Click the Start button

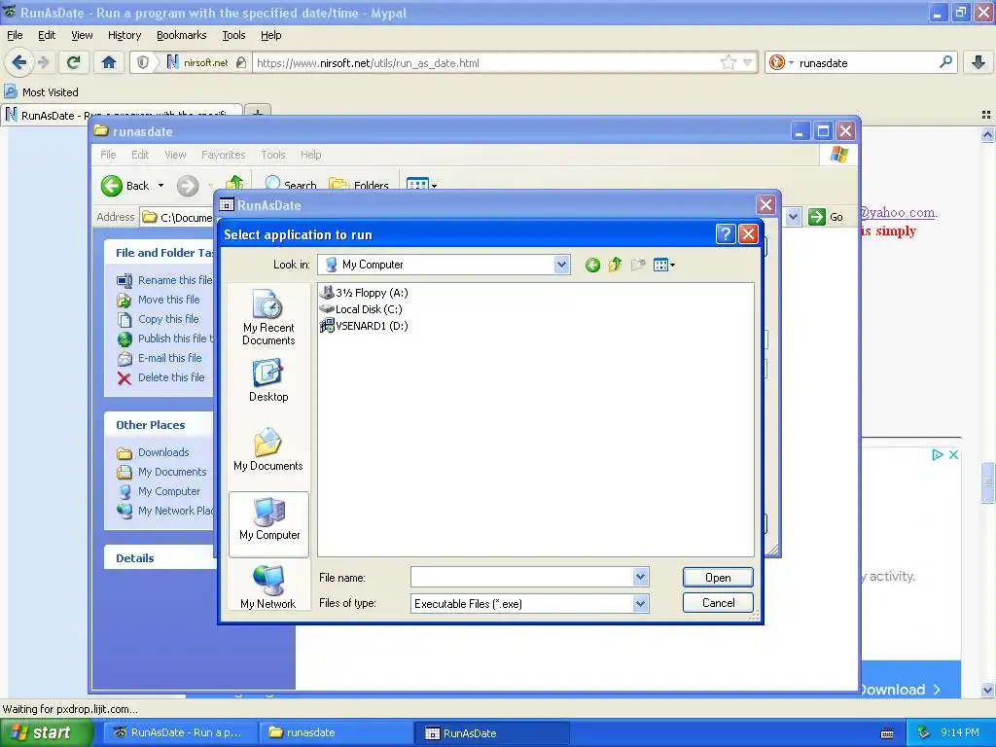click(x=46, y=732)
